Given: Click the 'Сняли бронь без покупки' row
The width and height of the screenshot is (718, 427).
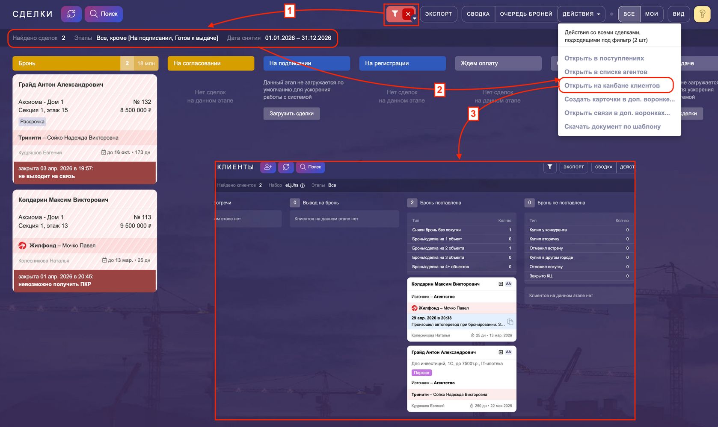Looking at the screenshot, I should [462, 230].
